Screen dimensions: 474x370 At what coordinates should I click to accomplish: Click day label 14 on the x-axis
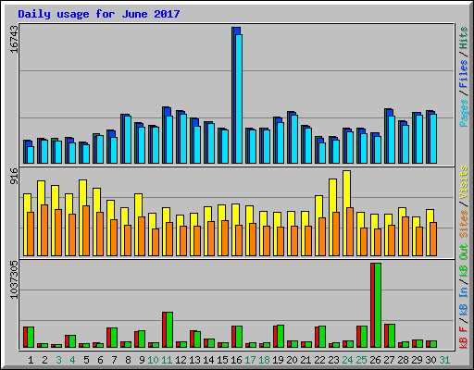tap(208, 360)
